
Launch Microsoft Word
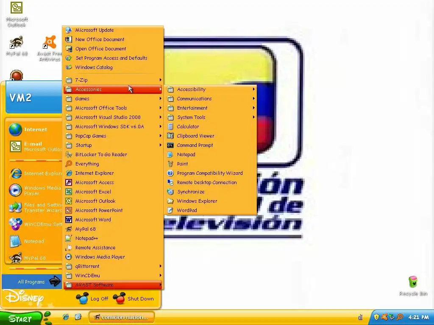coord(113,220)
